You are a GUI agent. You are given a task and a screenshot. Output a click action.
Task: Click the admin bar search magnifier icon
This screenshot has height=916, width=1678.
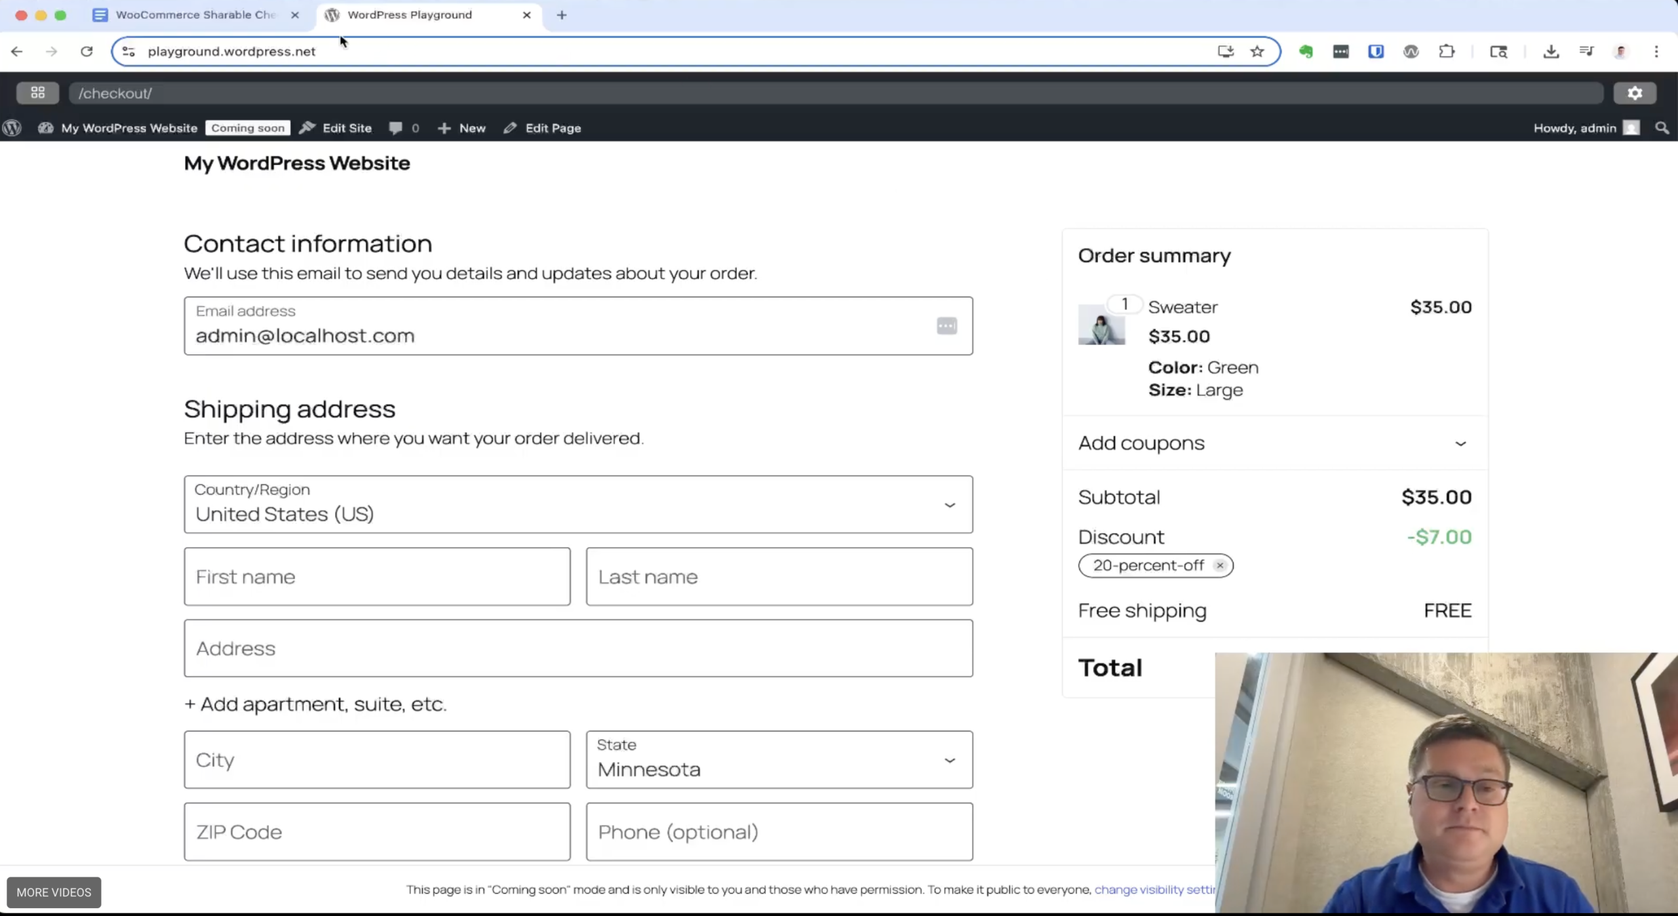click(1662, 128)
